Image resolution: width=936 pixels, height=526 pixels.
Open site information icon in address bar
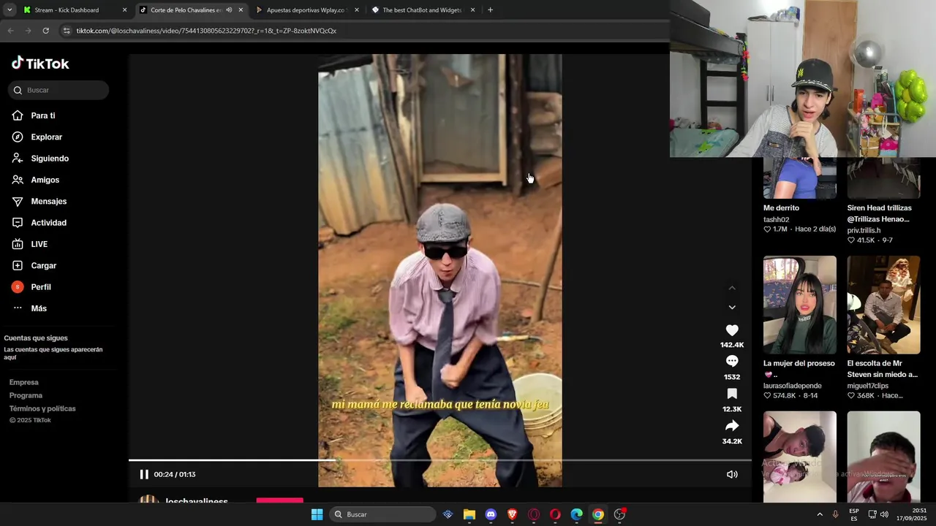pyautogui.click(x=67, y=31)
